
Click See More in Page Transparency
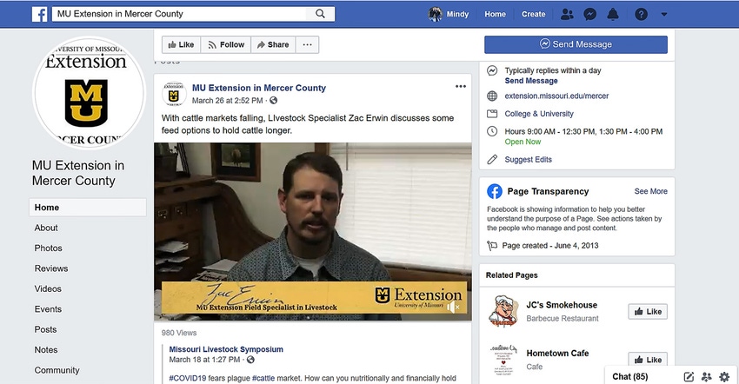click(651, 191)
